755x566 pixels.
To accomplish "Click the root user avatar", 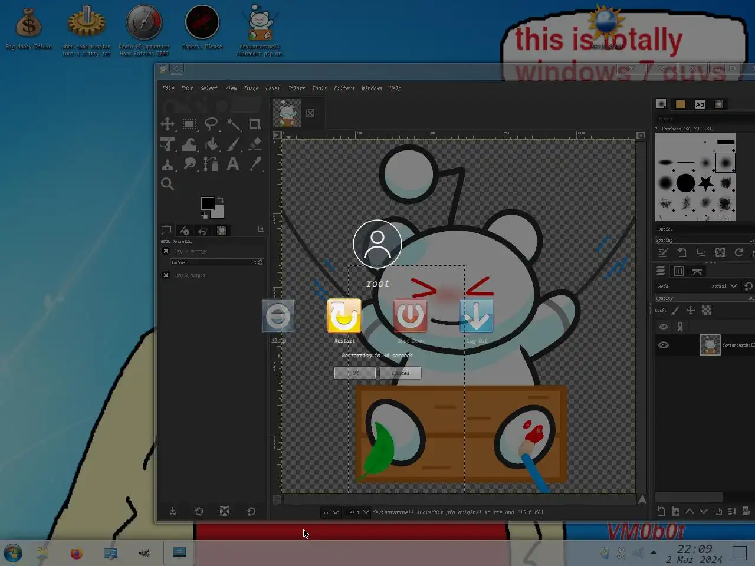I will [377, 244].
